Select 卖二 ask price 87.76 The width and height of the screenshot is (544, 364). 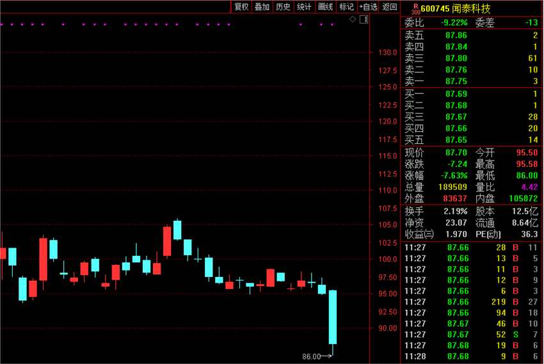(x=456, y=69)
